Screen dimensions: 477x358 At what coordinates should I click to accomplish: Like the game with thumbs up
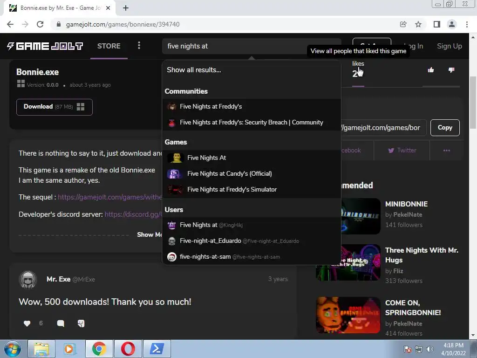pos(431,70)
